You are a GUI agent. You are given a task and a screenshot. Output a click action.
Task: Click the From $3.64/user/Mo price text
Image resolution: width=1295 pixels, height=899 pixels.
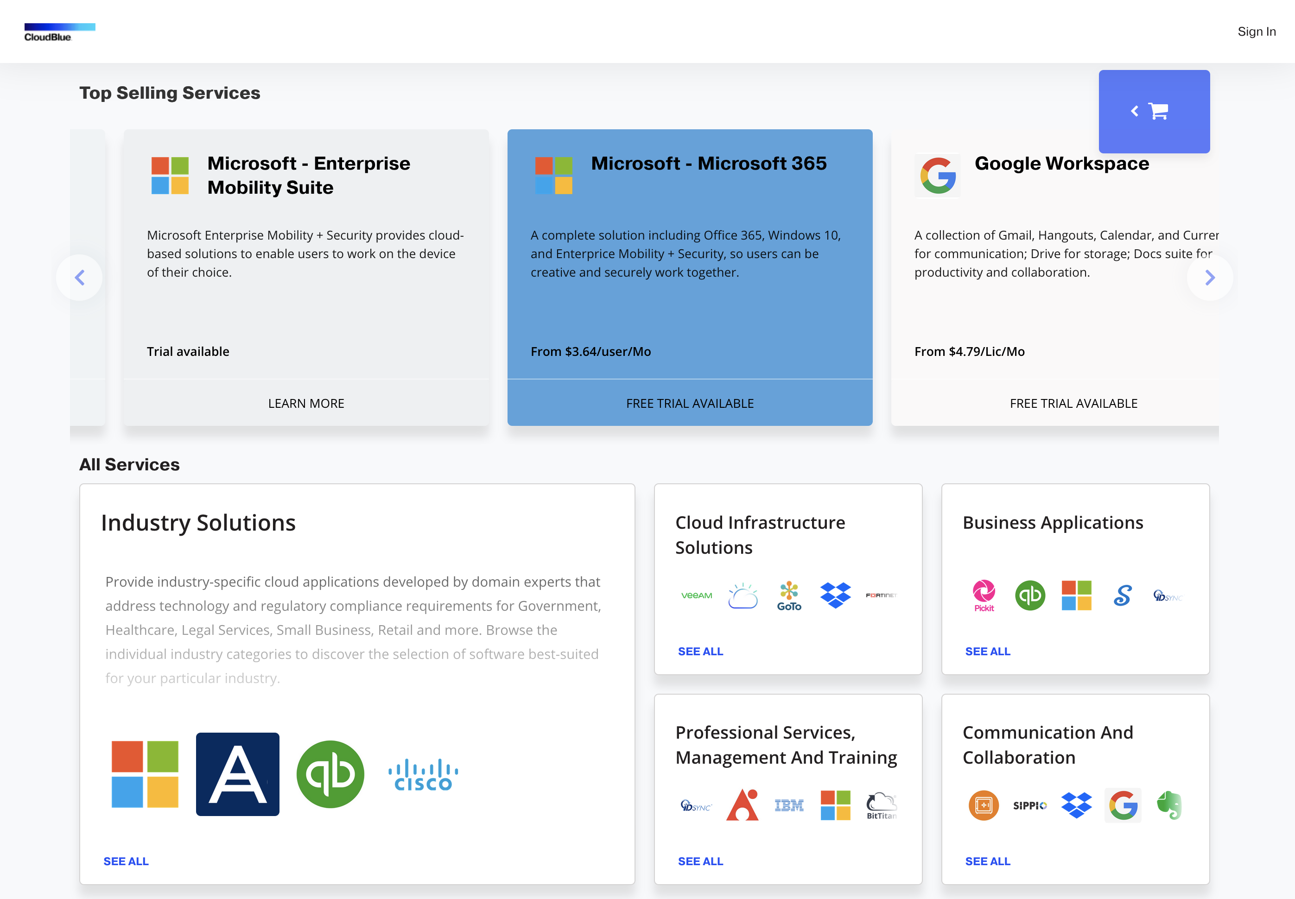point(590,351)
